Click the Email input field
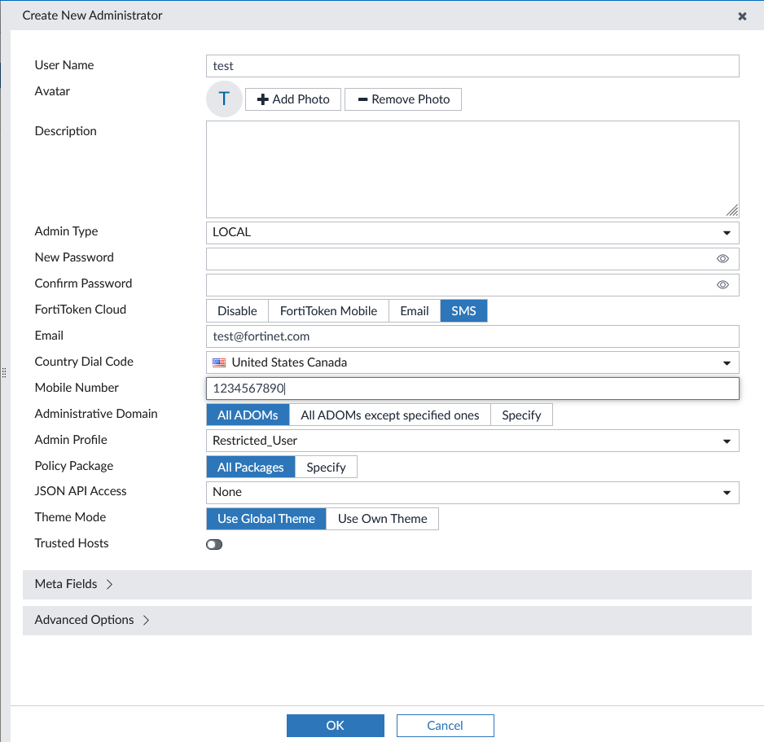The height and width of the screenshot is (742, 764). [472, 336]
